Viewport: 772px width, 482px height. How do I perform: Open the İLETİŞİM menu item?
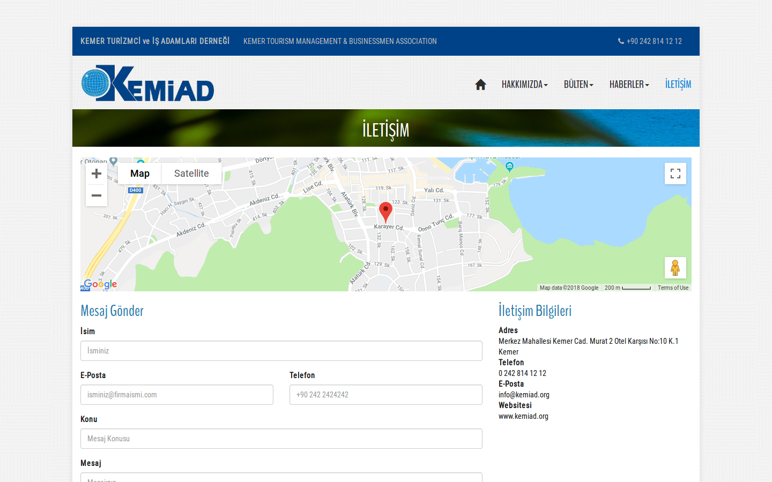tap(678, 85)
